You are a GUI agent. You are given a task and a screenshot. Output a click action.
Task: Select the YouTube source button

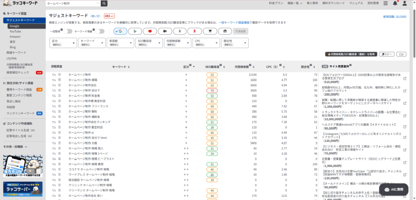click(150, 31)
